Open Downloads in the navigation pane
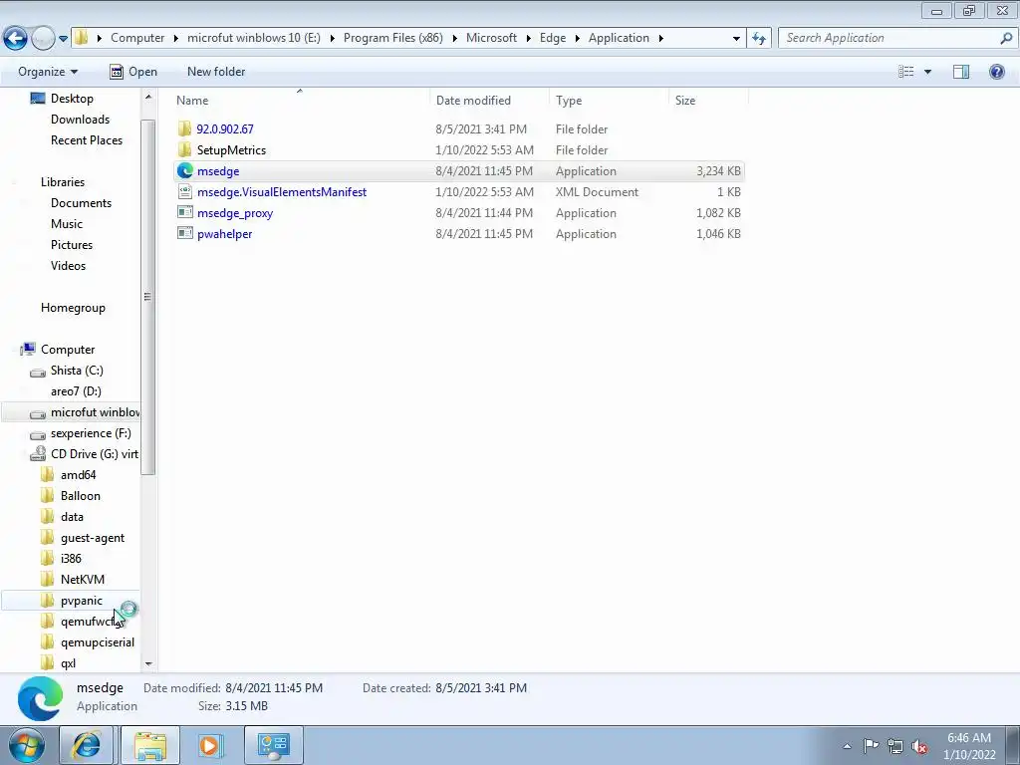Viewport: 1020px width, 765px height. (x=80, y=120)
